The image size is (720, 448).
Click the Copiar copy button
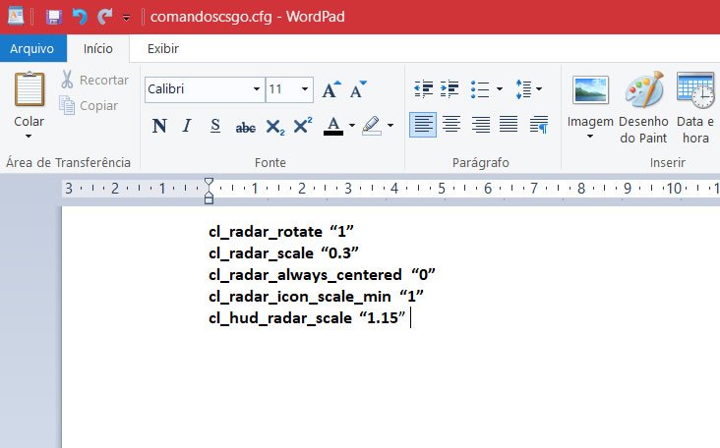(x=89, y=105)
